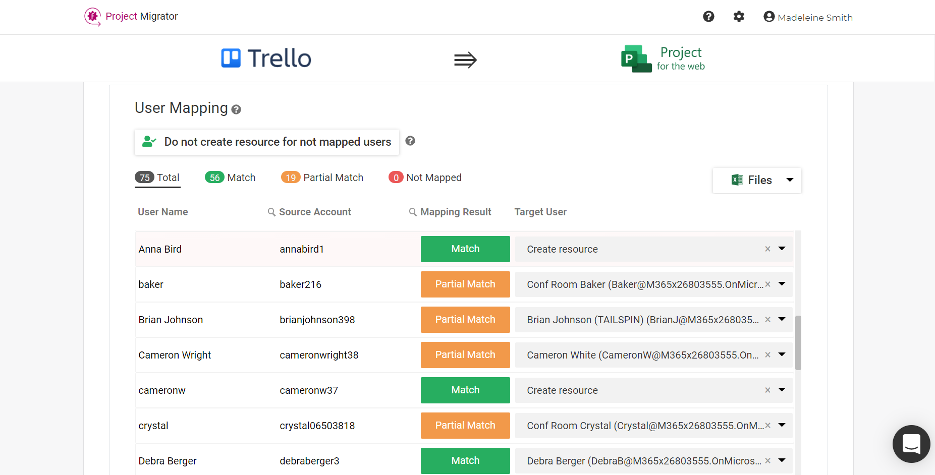935x475 pixels.
Task: Toggle Do not create resource for not mapped users
Action: point(267,142)
